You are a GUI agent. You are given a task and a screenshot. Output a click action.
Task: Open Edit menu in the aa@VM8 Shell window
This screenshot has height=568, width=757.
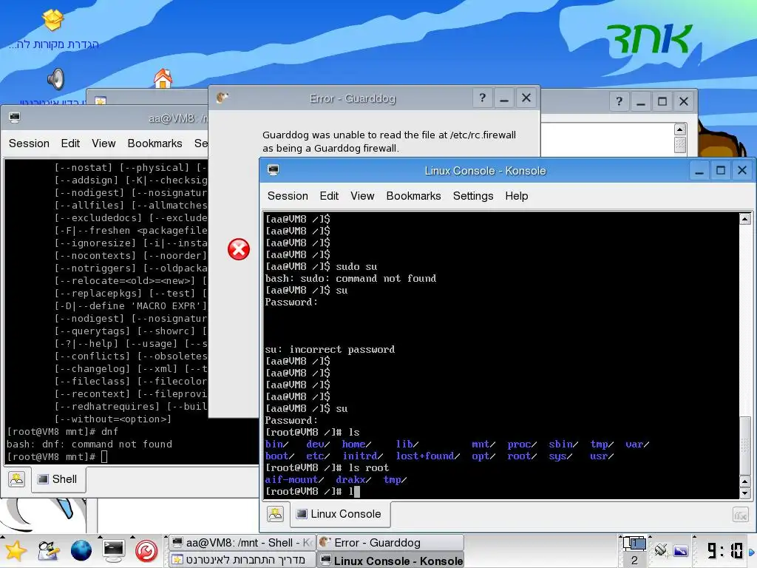click(70, 143)
